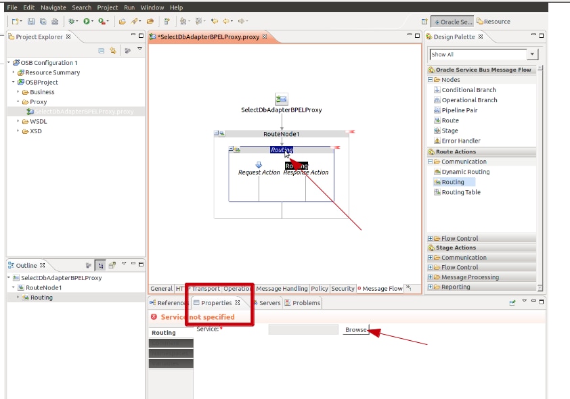Collapse All icon in Project Explorer
Image resolution: width=570 pixels, height=399 pixels.
[102, 51]
